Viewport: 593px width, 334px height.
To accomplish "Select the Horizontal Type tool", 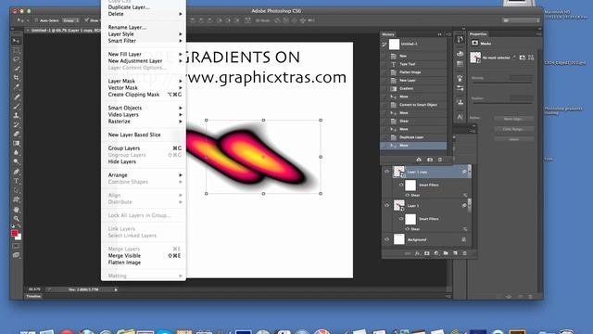I will click(17, 181).
